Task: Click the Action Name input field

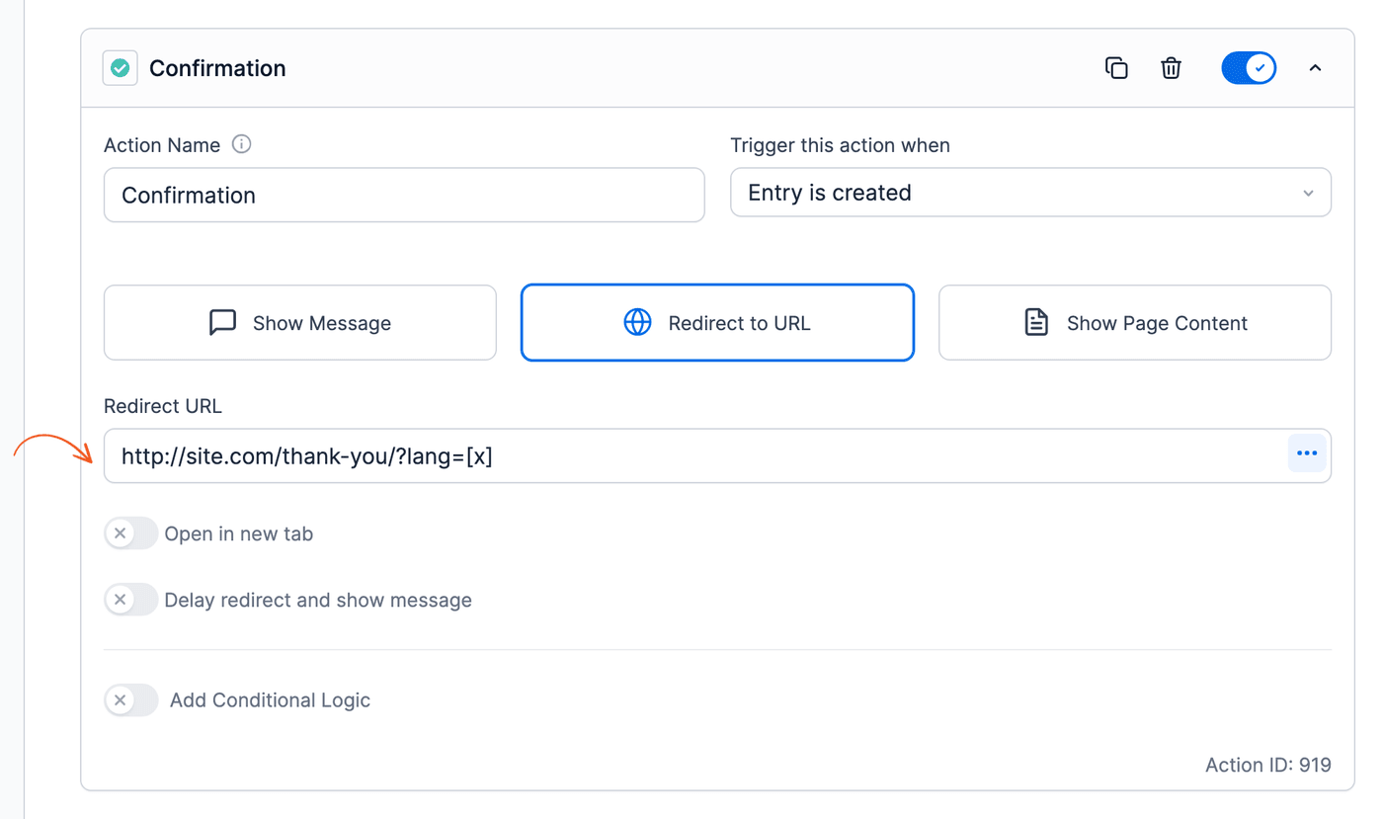Action: pos(404,195)
